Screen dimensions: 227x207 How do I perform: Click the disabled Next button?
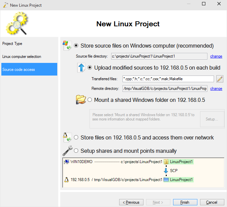(158, 202)
